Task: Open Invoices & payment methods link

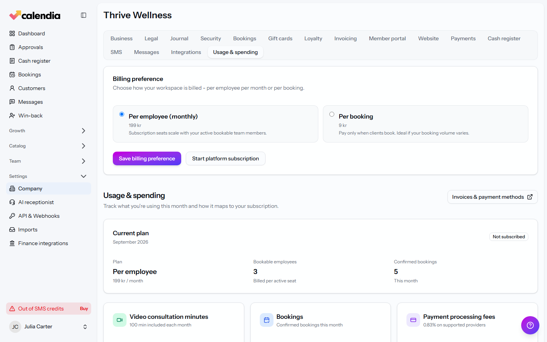Action: [492, 197]
